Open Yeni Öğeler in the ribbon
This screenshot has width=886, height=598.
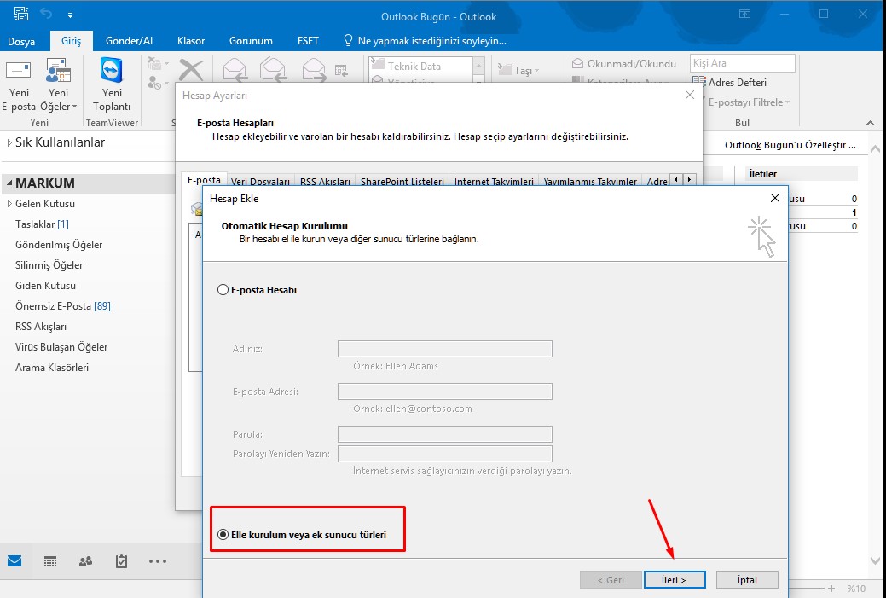[x=58, y=84]
